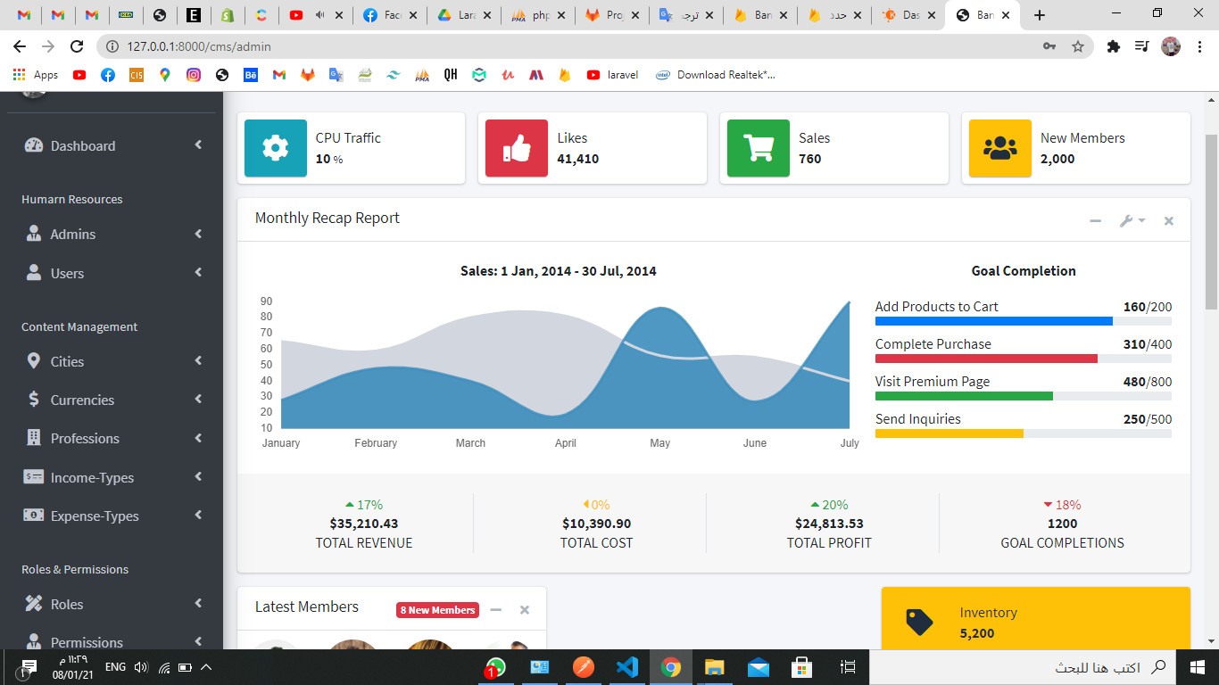Close the Monthly Recap Report card
Image resolution: width=1219 pixels, height=685 pixels.
1168,220
